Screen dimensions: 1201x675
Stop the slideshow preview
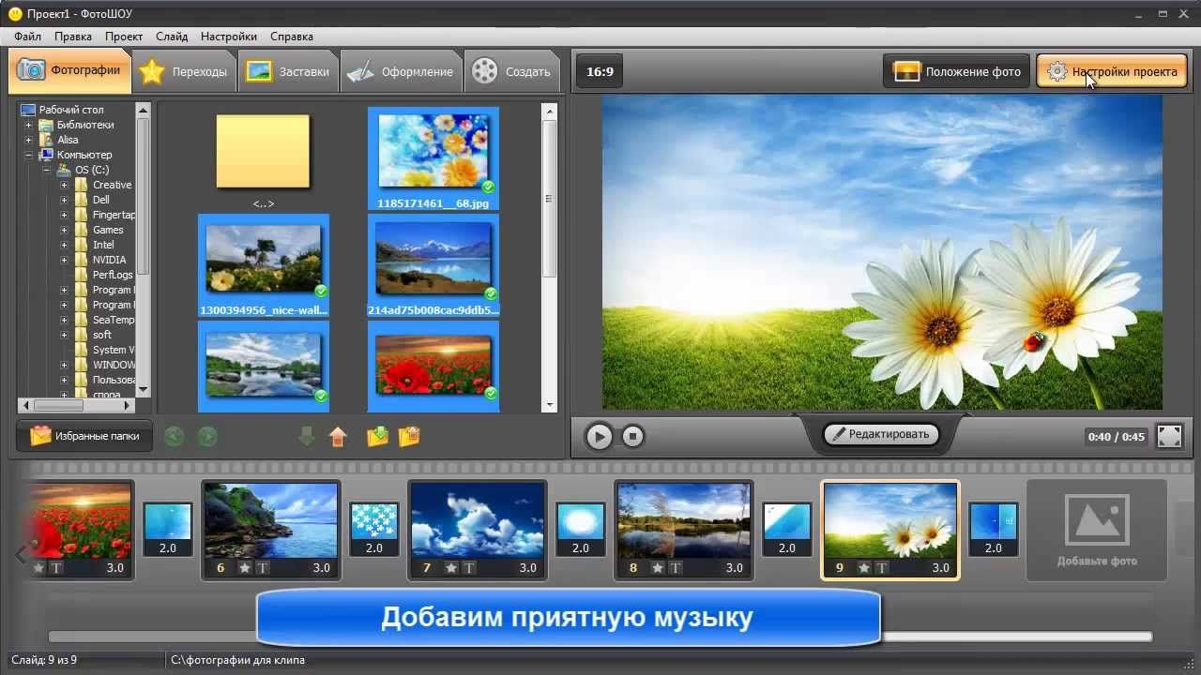633,436
